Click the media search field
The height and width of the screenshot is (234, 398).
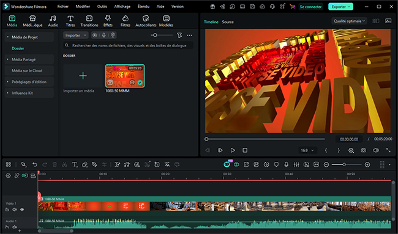tap(128, 46)
